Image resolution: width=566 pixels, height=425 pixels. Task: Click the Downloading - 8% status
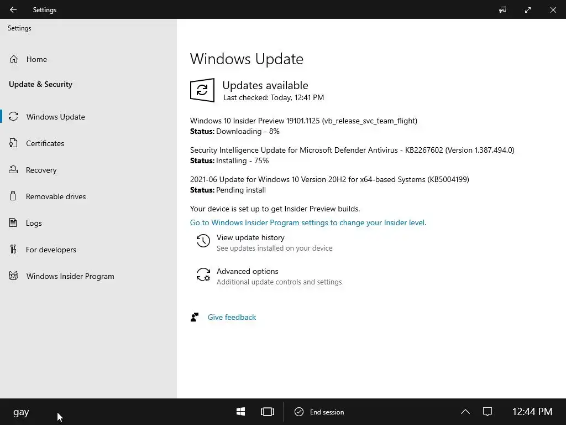(248, 131)
